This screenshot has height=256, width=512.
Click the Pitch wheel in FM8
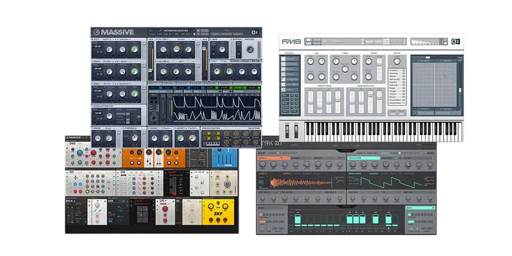tap(287, 131)
